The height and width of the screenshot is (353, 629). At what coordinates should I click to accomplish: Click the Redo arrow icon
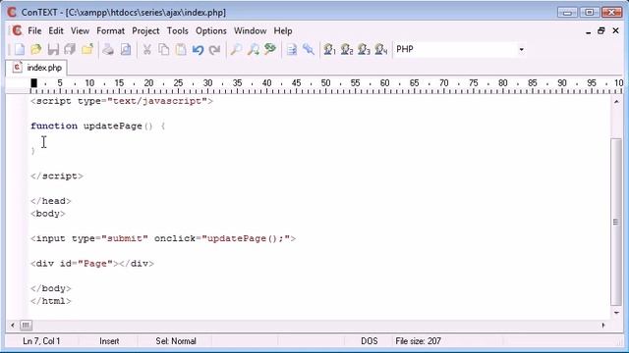(x=215, y=50)
